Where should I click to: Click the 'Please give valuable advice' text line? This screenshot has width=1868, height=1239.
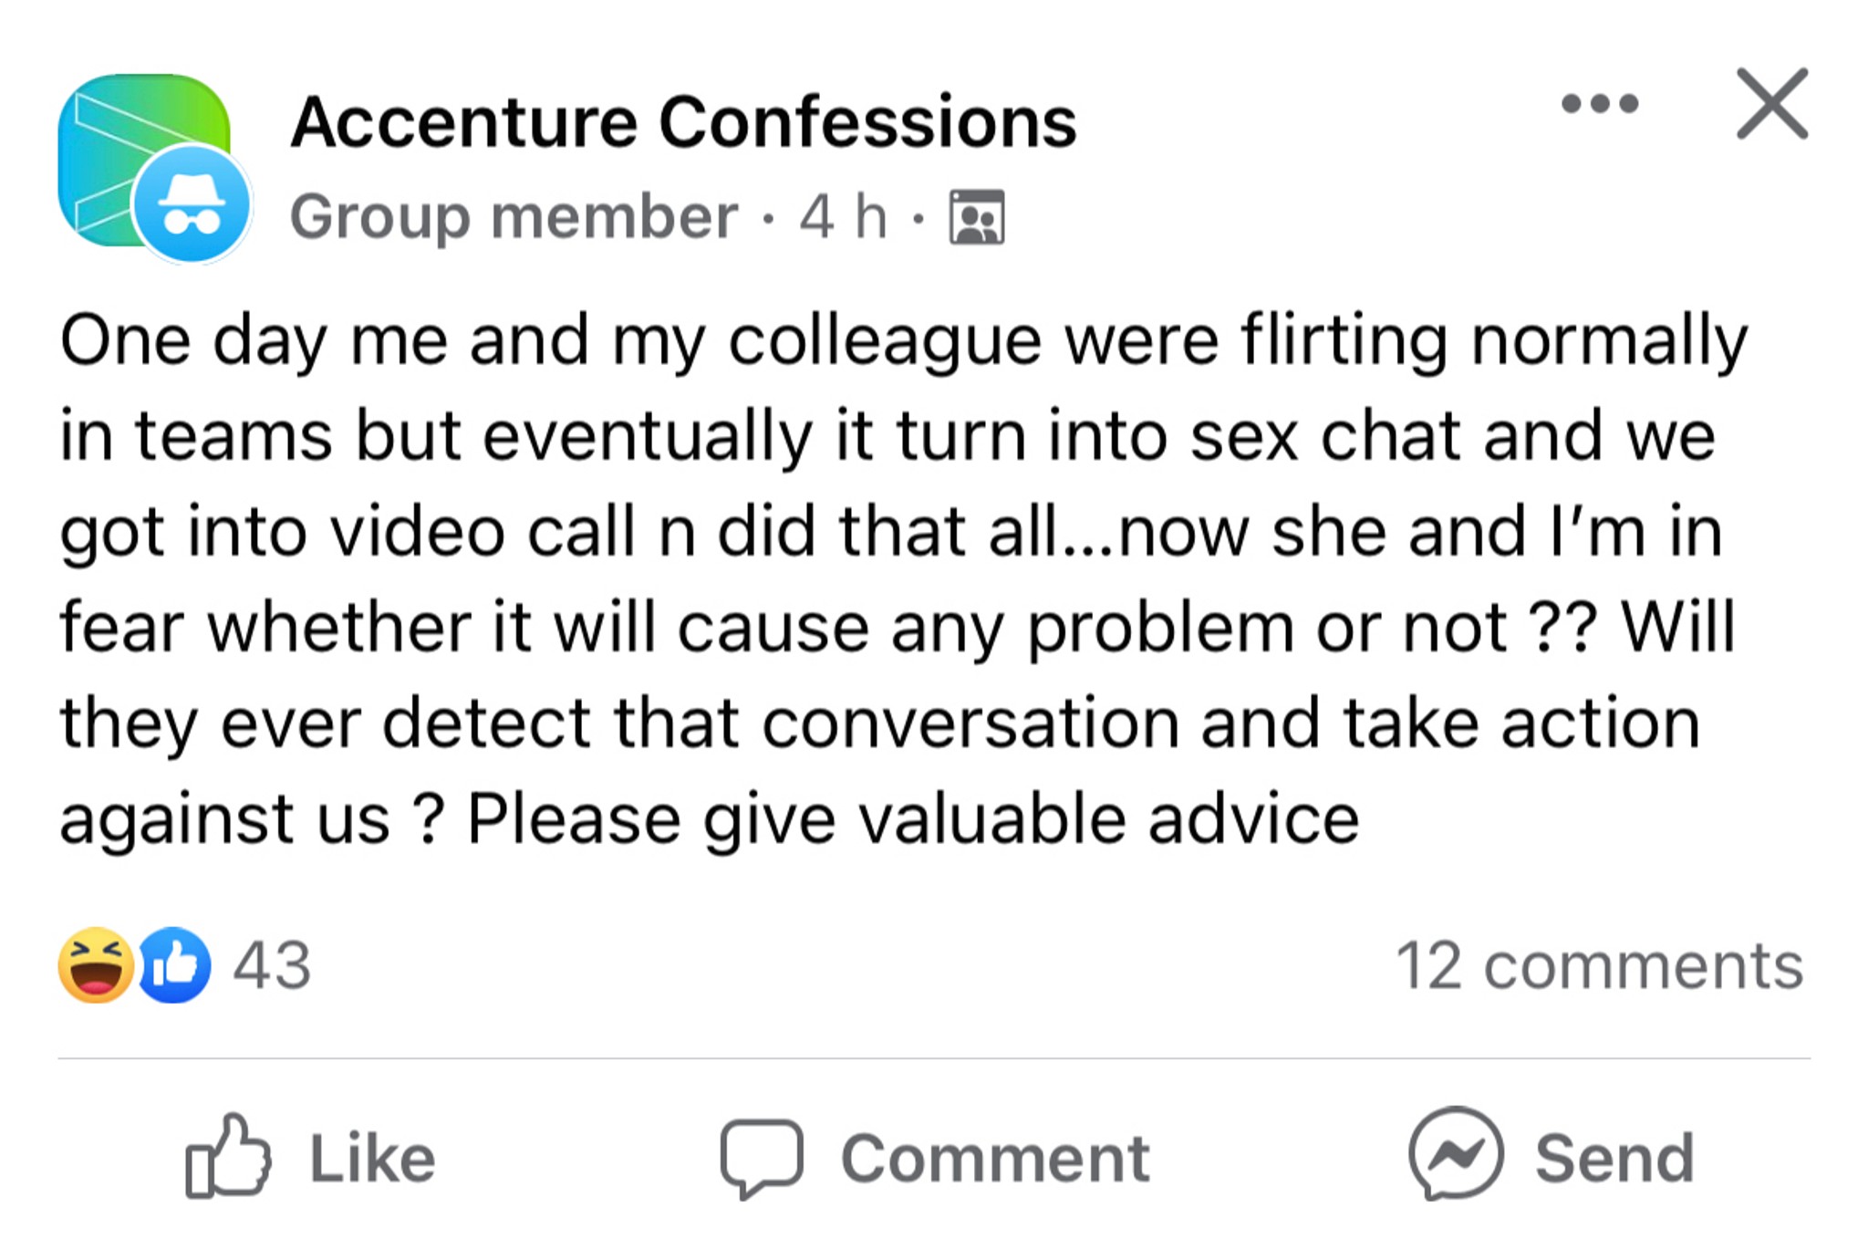point(913,818)
